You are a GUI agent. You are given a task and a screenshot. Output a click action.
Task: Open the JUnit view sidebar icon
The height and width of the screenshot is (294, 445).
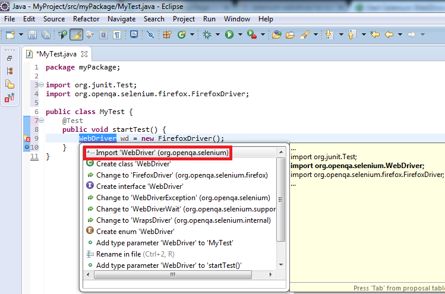tap(10, 97)
